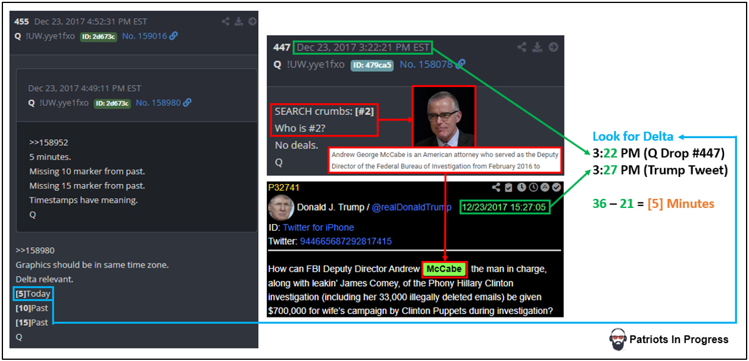
Task: Click the text SEARCH crumbs: [#2]
Action: 324,111
